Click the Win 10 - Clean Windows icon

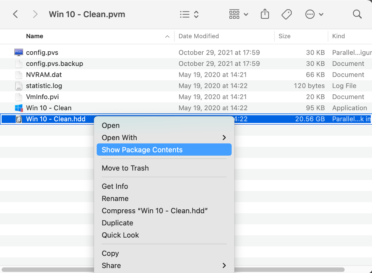(x=19, y=108)
